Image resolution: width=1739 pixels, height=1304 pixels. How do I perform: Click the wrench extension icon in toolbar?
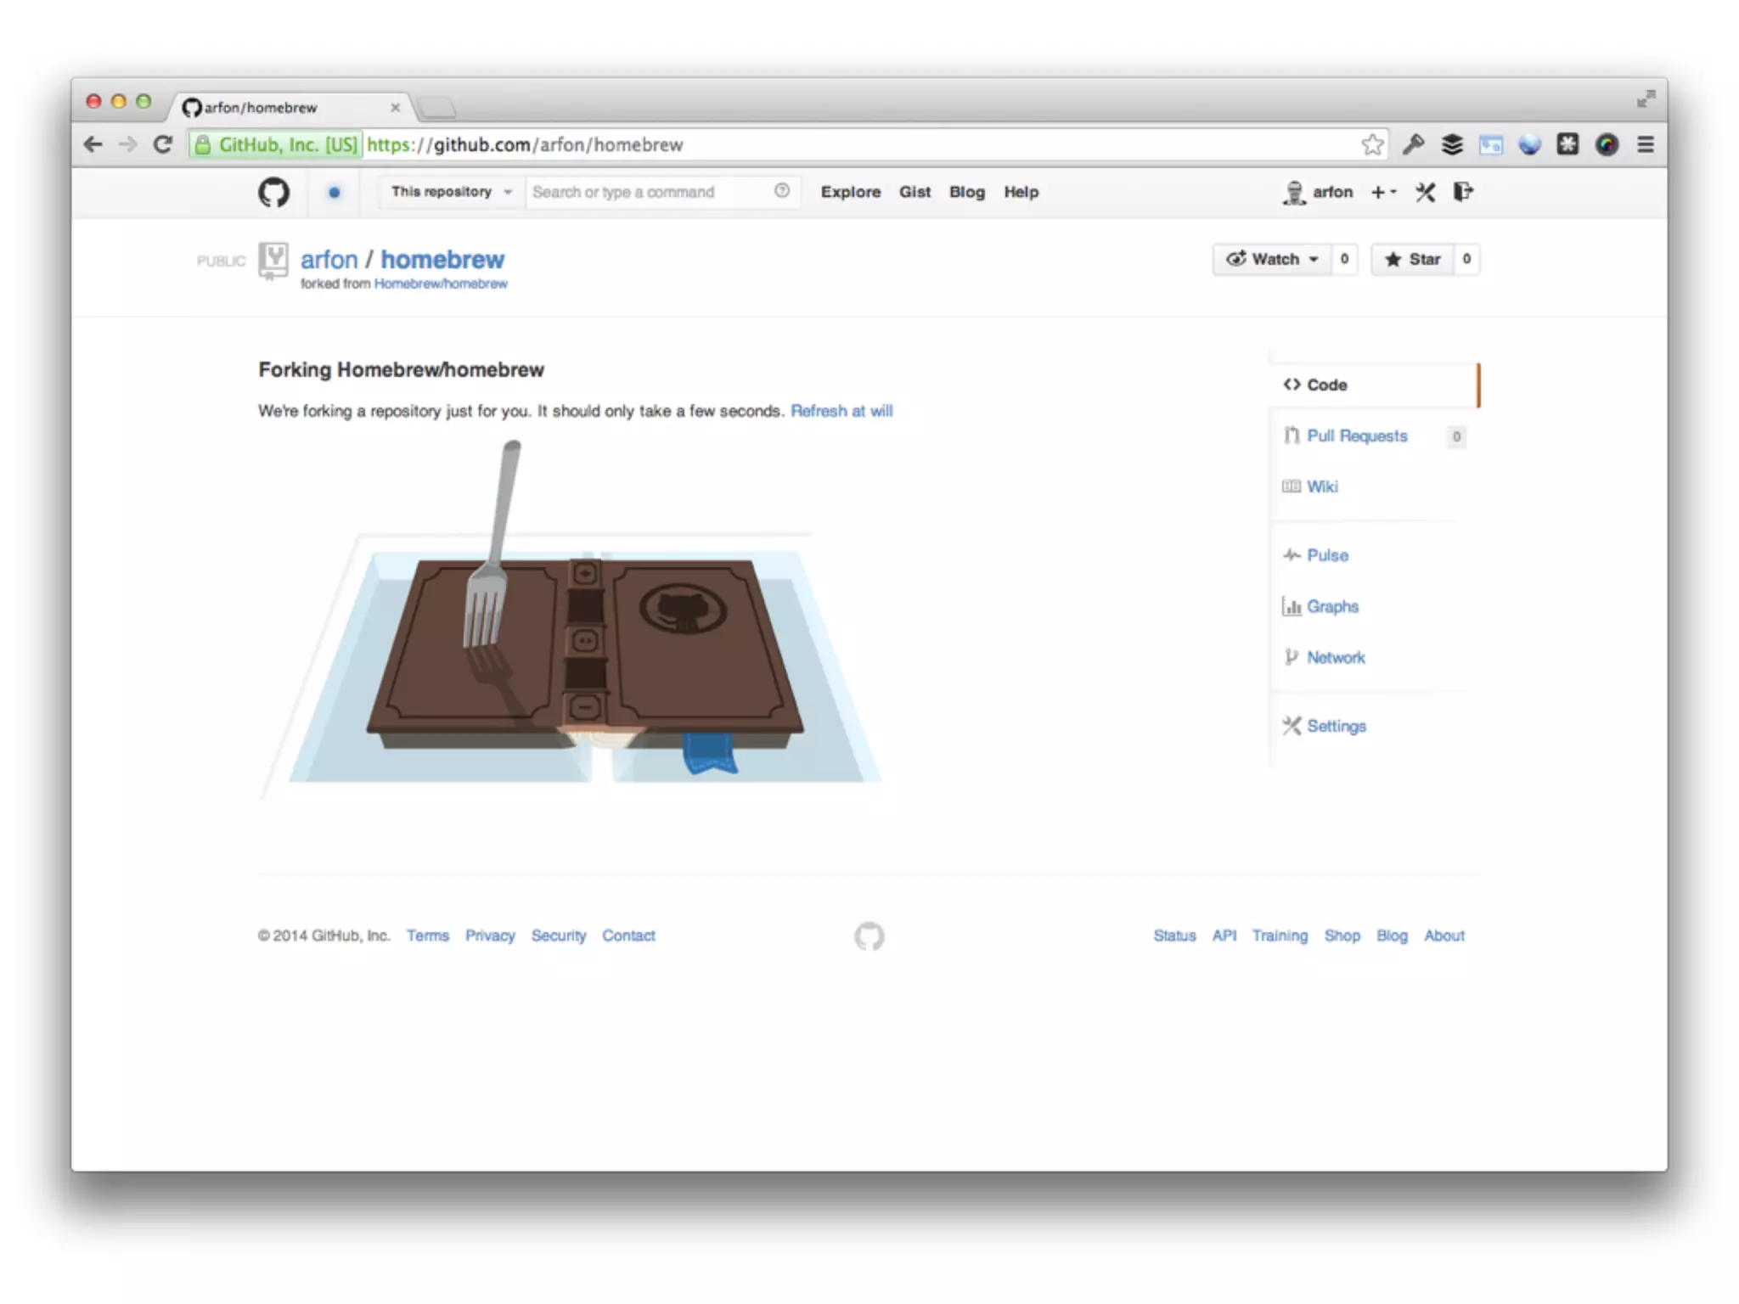1413,145
